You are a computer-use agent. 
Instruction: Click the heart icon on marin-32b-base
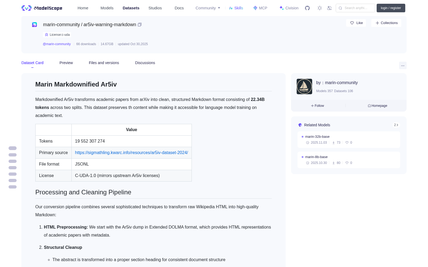[x=347, y=143]
